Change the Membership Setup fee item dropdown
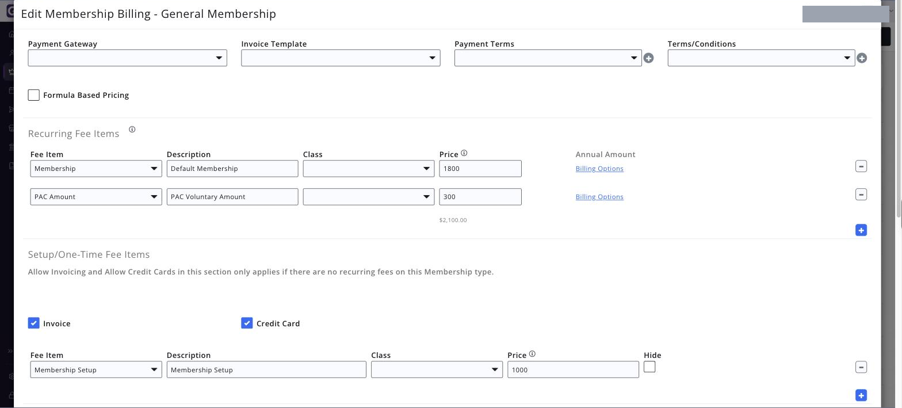Image resolution: width=902 pixels, height=408 pixels. tap(96, 369)
